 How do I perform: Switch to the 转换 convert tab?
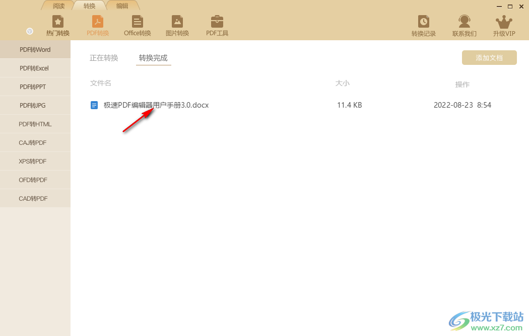point(89,6)
